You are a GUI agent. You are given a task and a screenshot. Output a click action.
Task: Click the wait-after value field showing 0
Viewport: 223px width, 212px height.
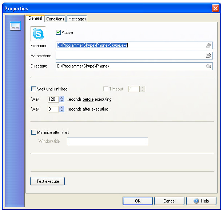[x=53, y=109]
